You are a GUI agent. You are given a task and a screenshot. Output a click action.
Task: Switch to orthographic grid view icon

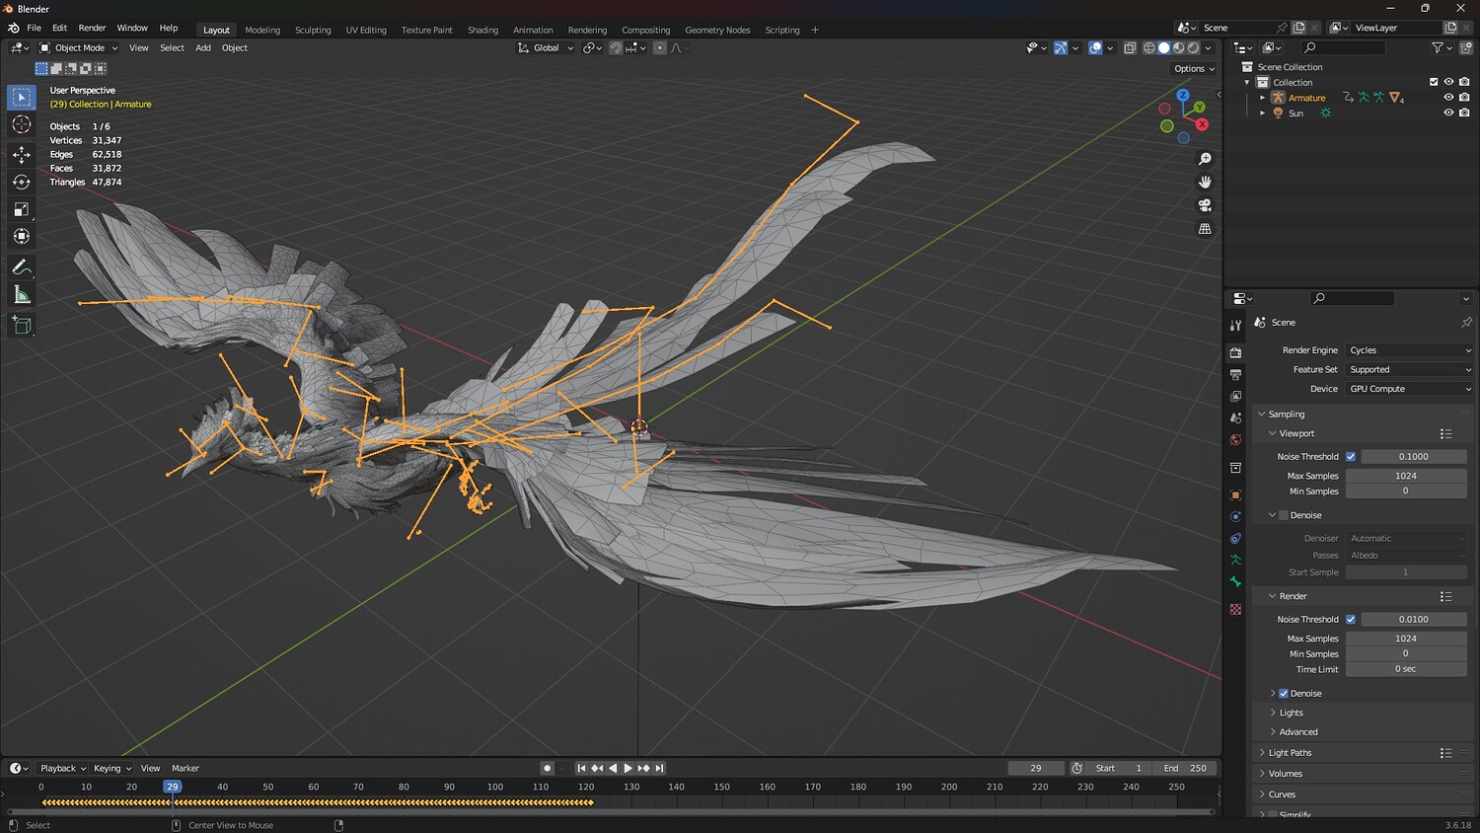[1205, 229]
